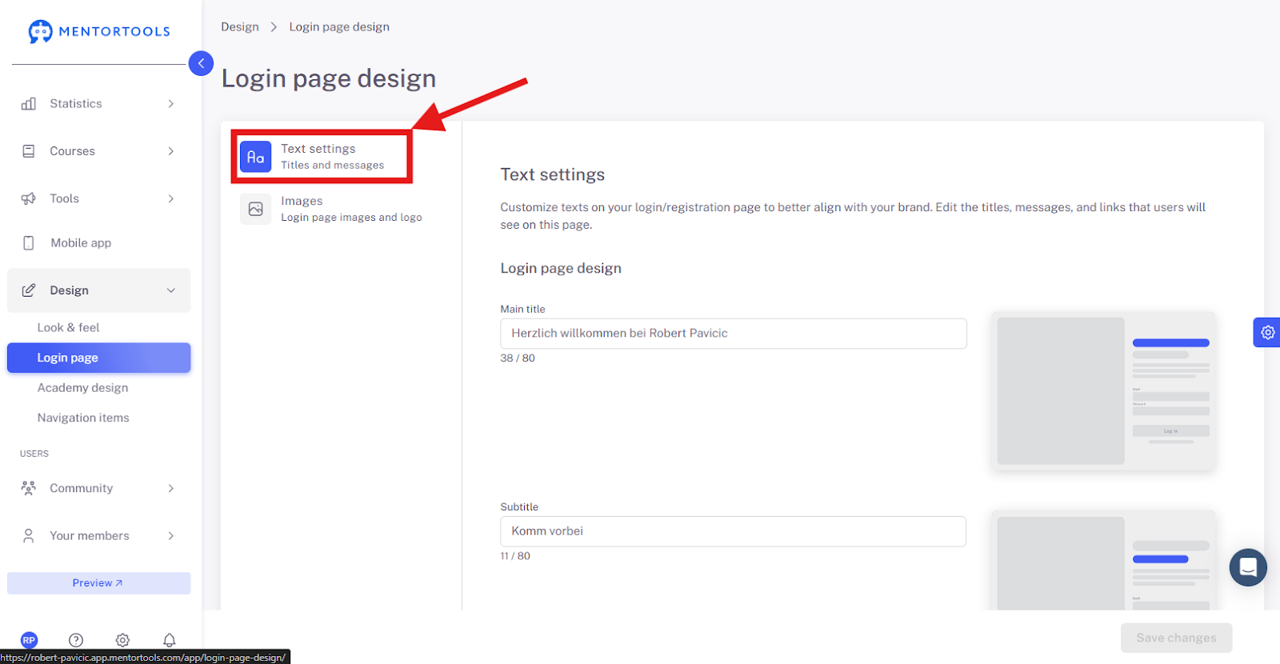Click the '11 / 80' character counter
The height and width of the screenshot is (664, 1280).
[515, 556]
